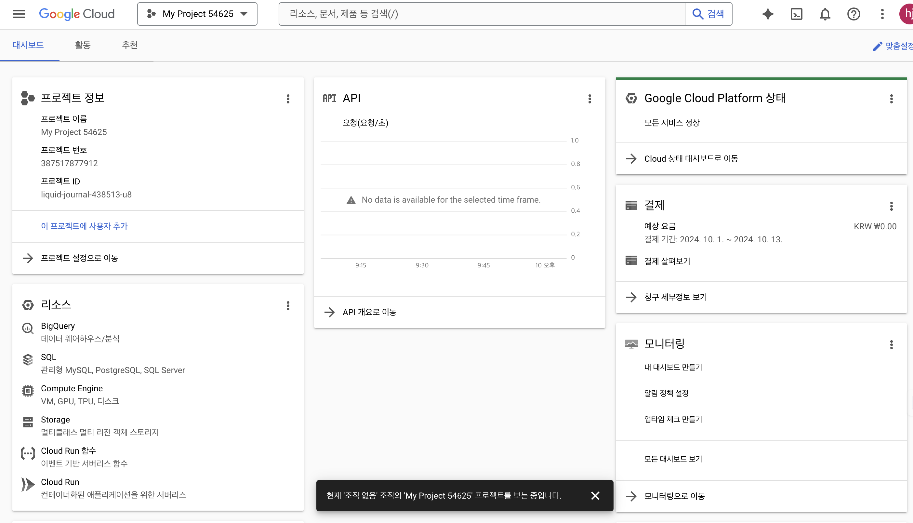This screenshot has height=523, width=913.
Task: Open the help question mark menu
Action: pyautogui.click(x=853, y=14)
